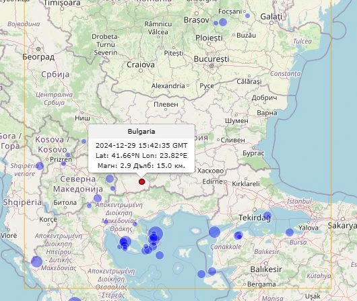The height and width of the screenshot is (301, 357).
Task: Select the Ploiești city label
Action: pos(209,38)
